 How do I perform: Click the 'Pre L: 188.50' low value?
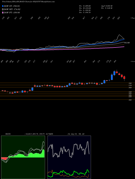85,10
